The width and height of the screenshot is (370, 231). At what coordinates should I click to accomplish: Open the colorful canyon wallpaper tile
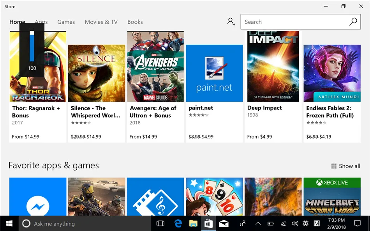coord(273,197)
